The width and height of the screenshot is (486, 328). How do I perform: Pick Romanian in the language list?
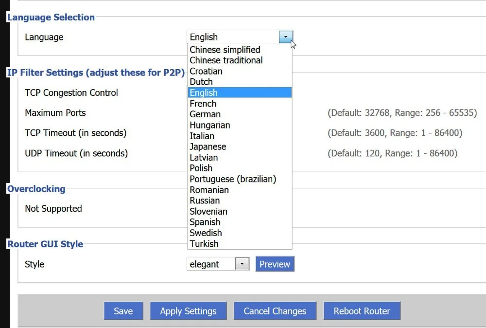(240, 190)
